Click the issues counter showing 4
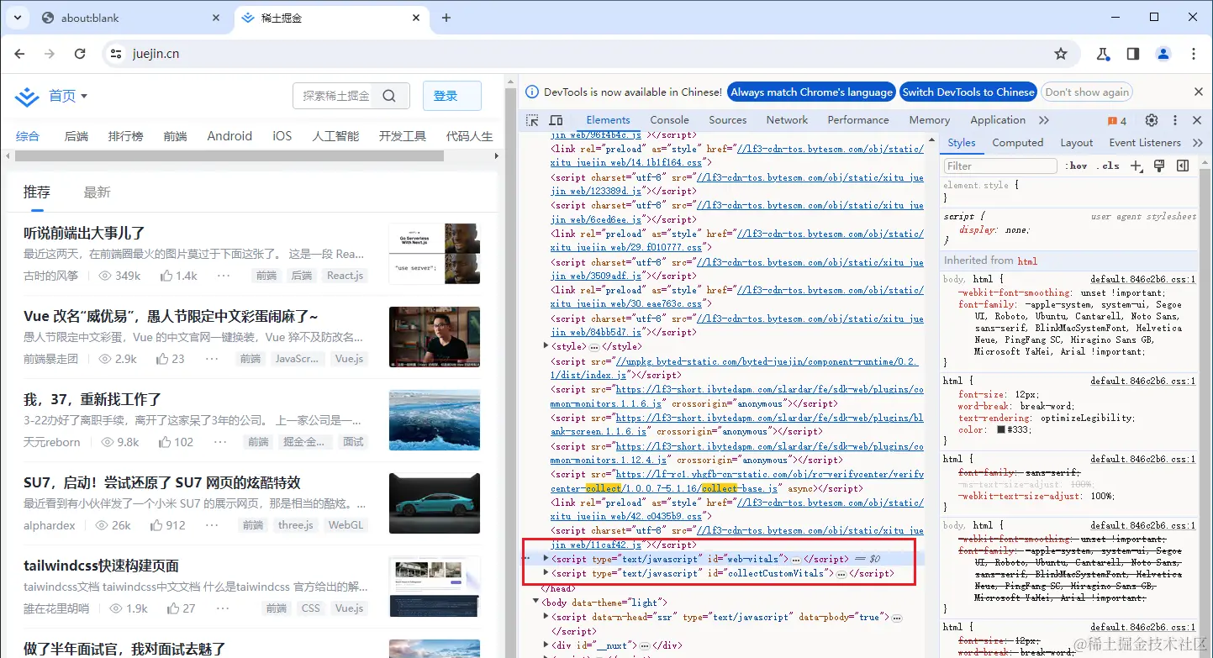1213x658 pixels. point(1117,120)
